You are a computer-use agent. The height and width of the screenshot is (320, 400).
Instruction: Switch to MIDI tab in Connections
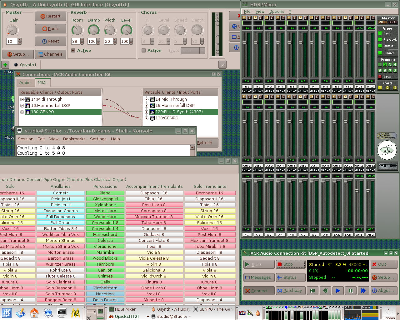[x=42, y=82]
